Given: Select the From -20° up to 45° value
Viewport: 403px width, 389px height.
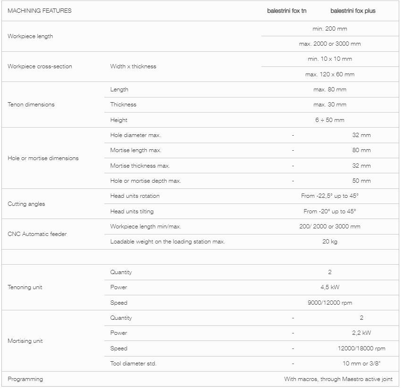Looking at the screenshot, I should click(x=330, y=211).
